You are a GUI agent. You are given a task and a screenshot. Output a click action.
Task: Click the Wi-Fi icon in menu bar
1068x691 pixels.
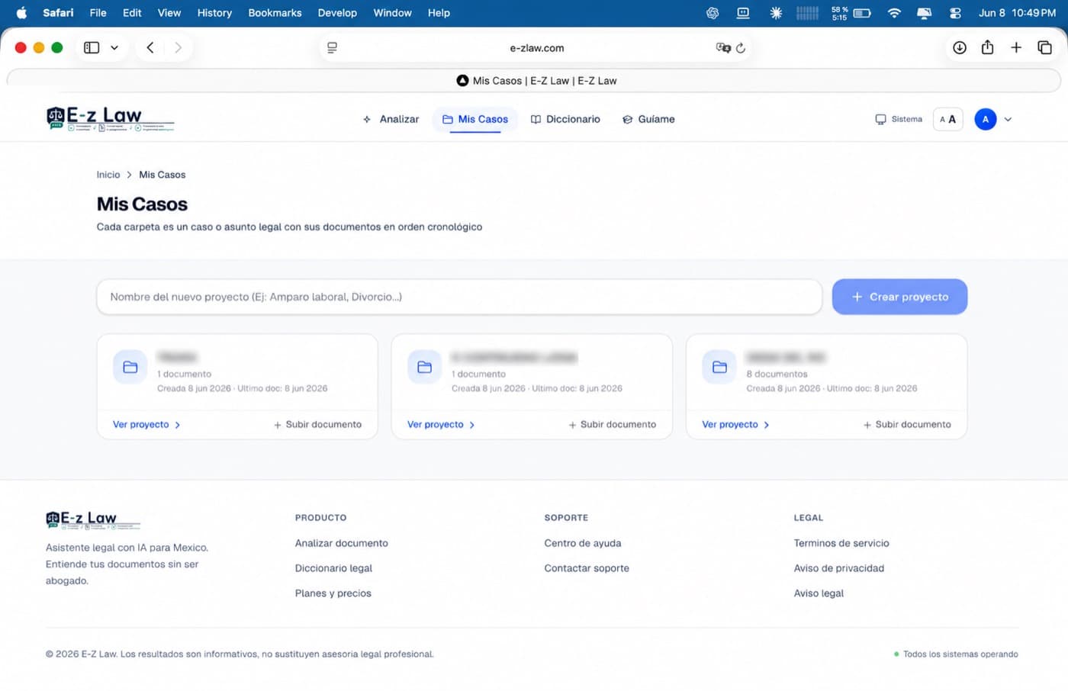tap(894, 13)
